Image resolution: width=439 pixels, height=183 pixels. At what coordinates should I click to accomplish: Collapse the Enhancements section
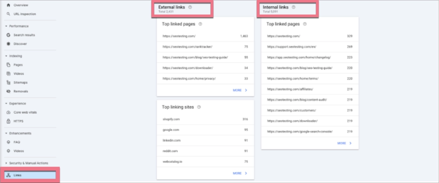(6, 133)
